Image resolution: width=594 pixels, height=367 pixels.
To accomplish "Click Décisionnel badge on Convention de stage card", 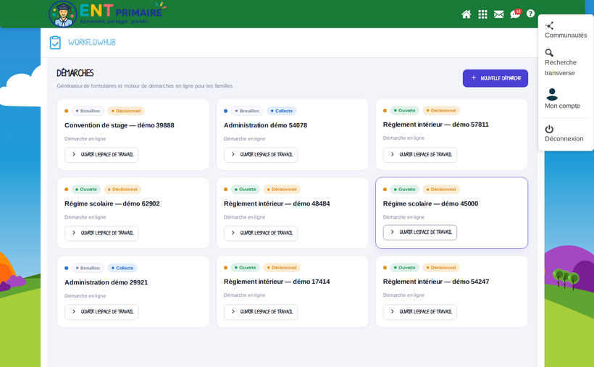I will point(126,111).
